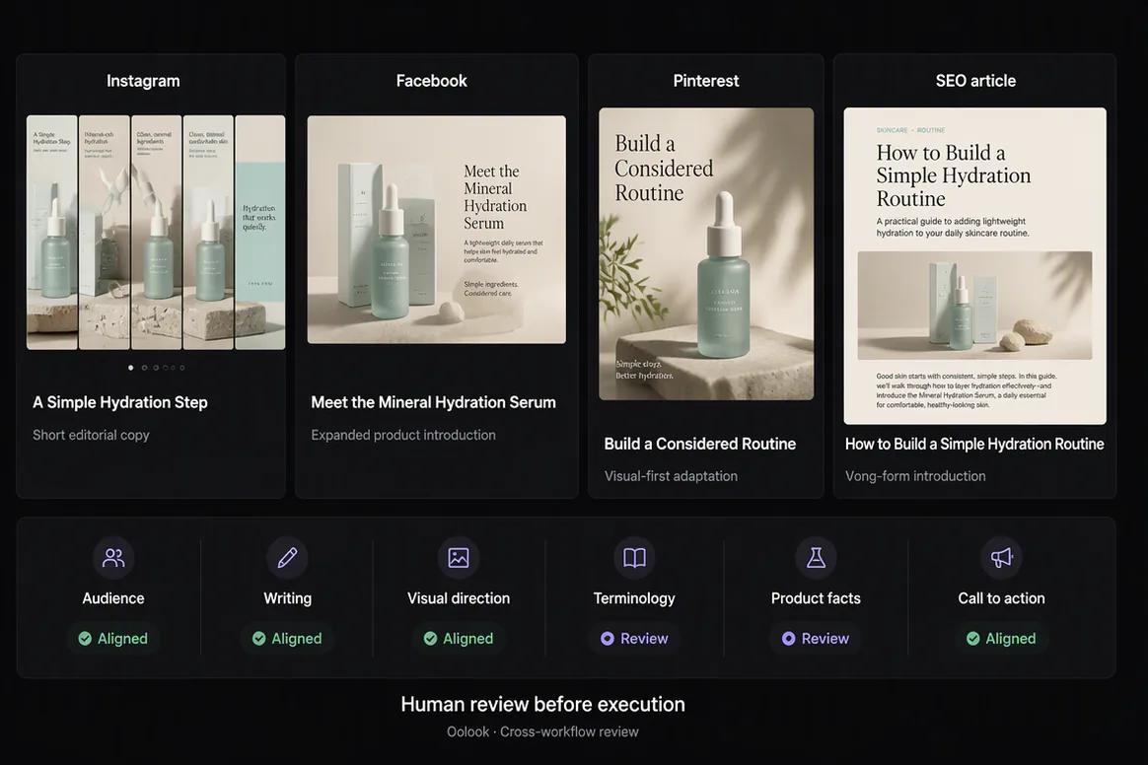Image resolution: width=1148 pixels, height=765 pixels.
Task: Click the Terminology book icon
Action: (x=634, y=558)
